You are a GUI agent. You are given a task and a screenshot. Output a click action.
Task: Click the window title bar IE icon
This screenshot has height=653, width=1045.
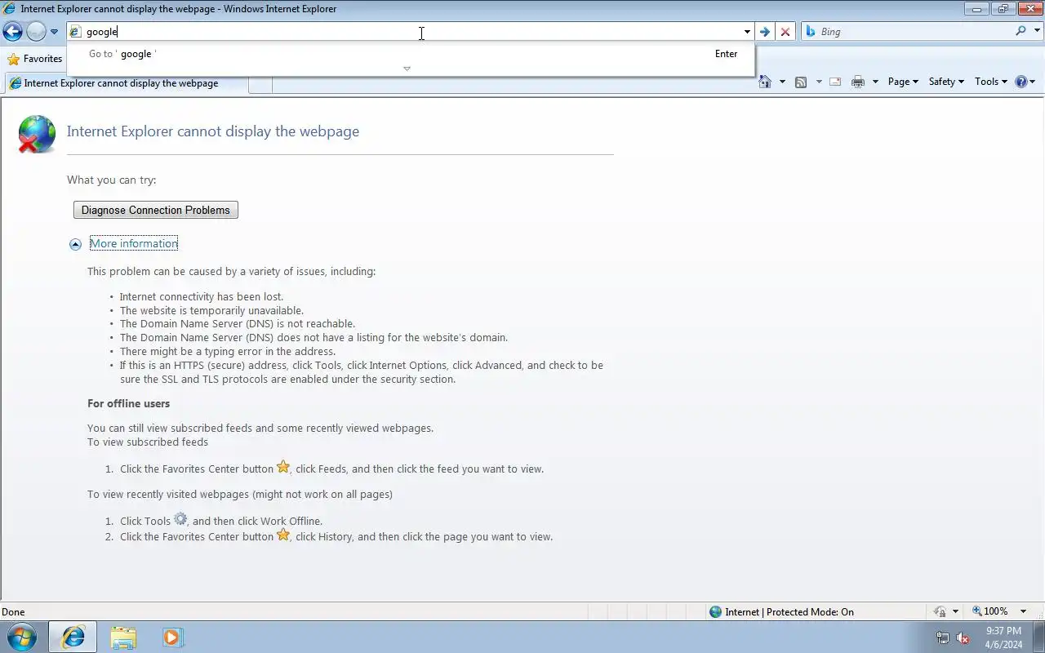tap(9, 9)
